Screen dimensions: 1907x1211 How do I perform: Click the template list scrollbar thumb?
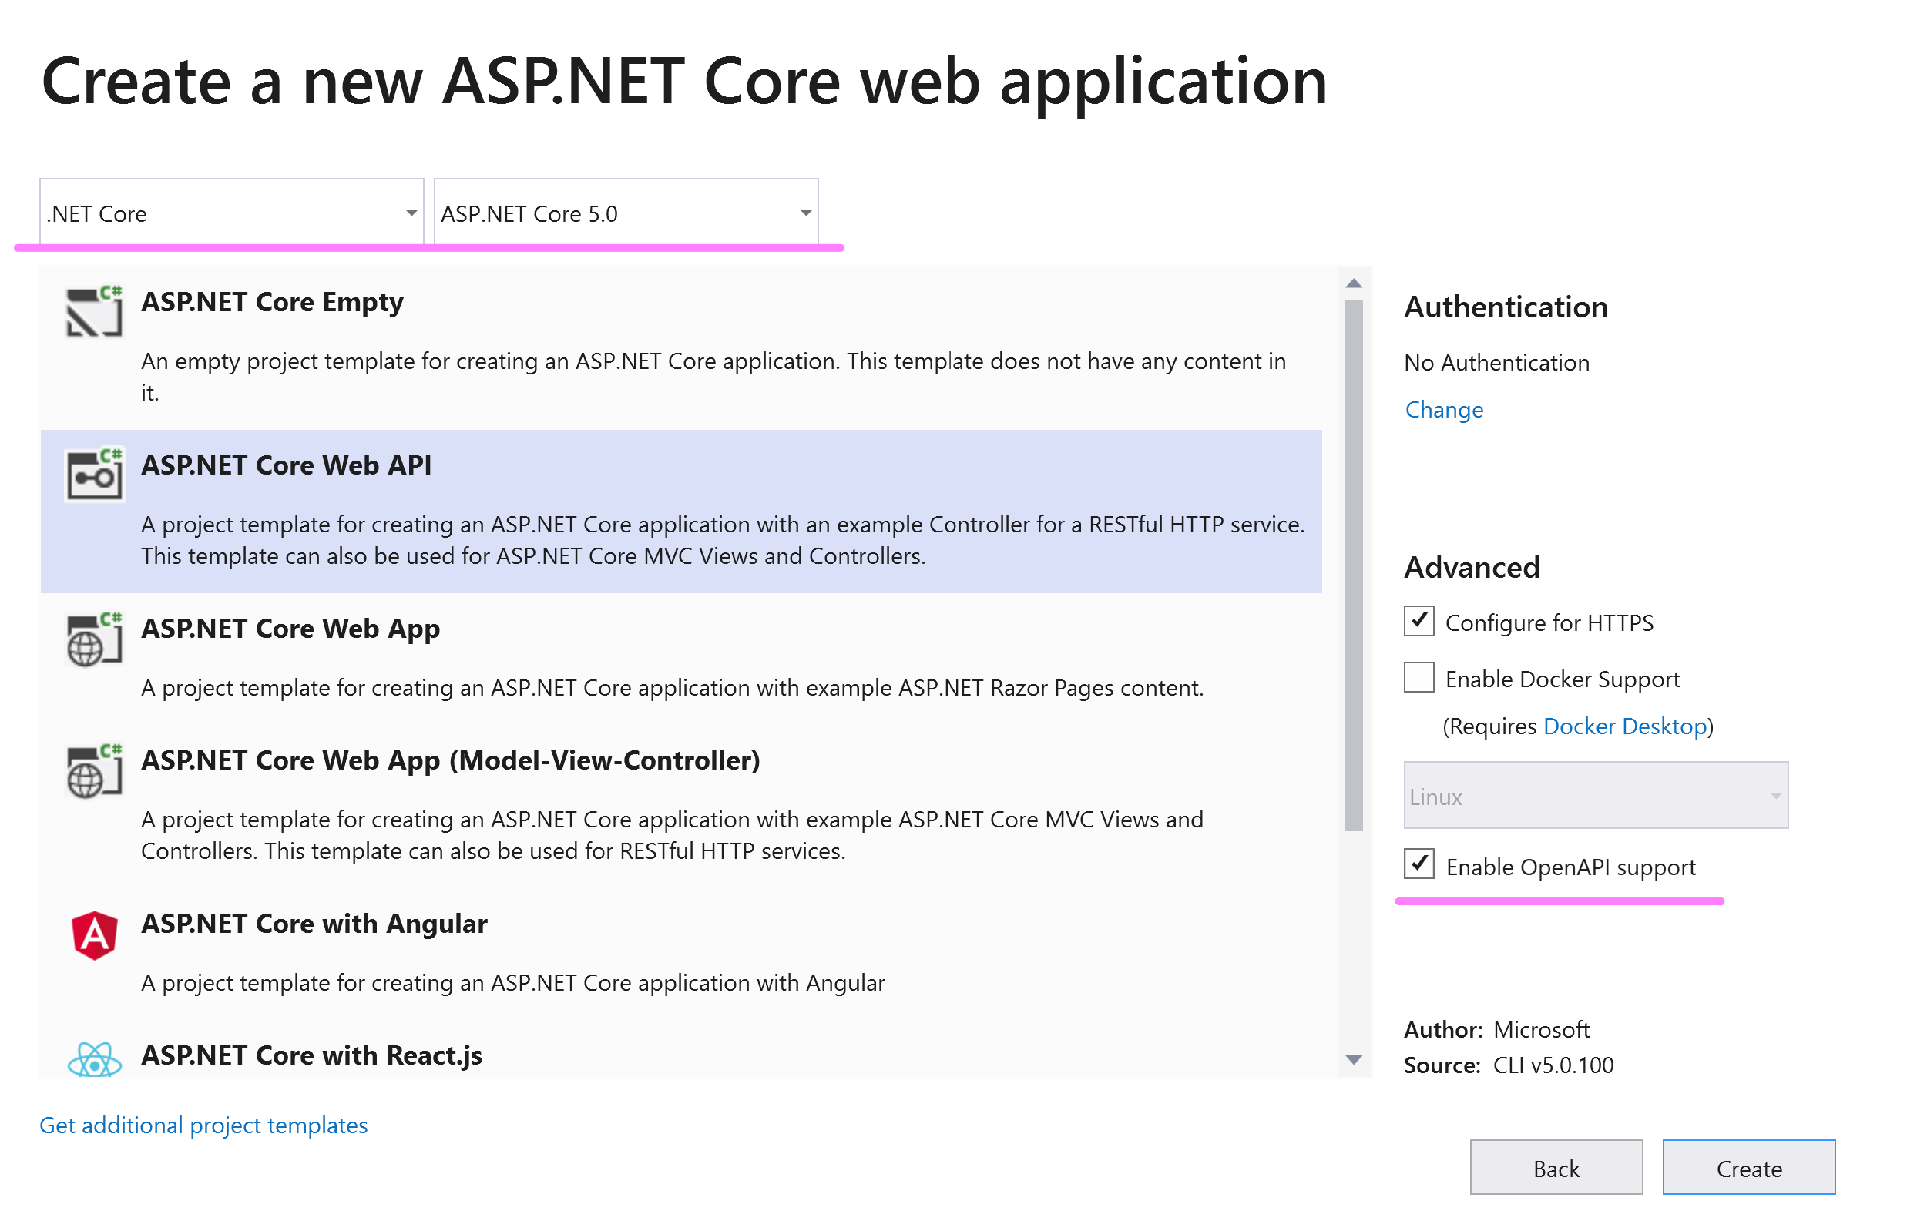(x=1354, y=565)
